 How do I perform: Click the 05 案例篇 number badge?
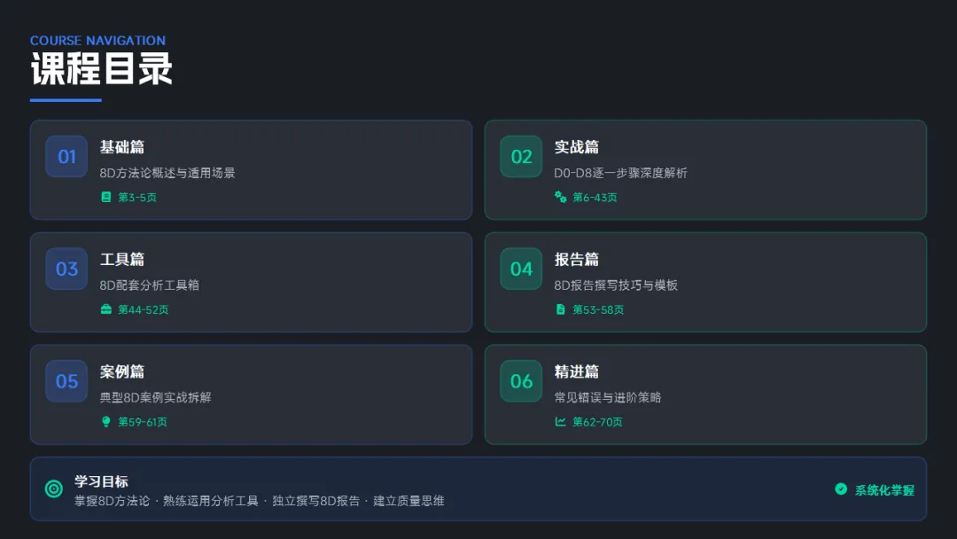click(66, 381)
